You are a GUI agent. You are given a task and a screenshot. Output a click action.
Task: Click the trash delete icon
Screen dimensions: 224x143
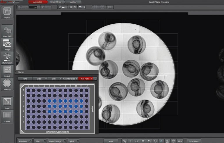pos(174,141)
